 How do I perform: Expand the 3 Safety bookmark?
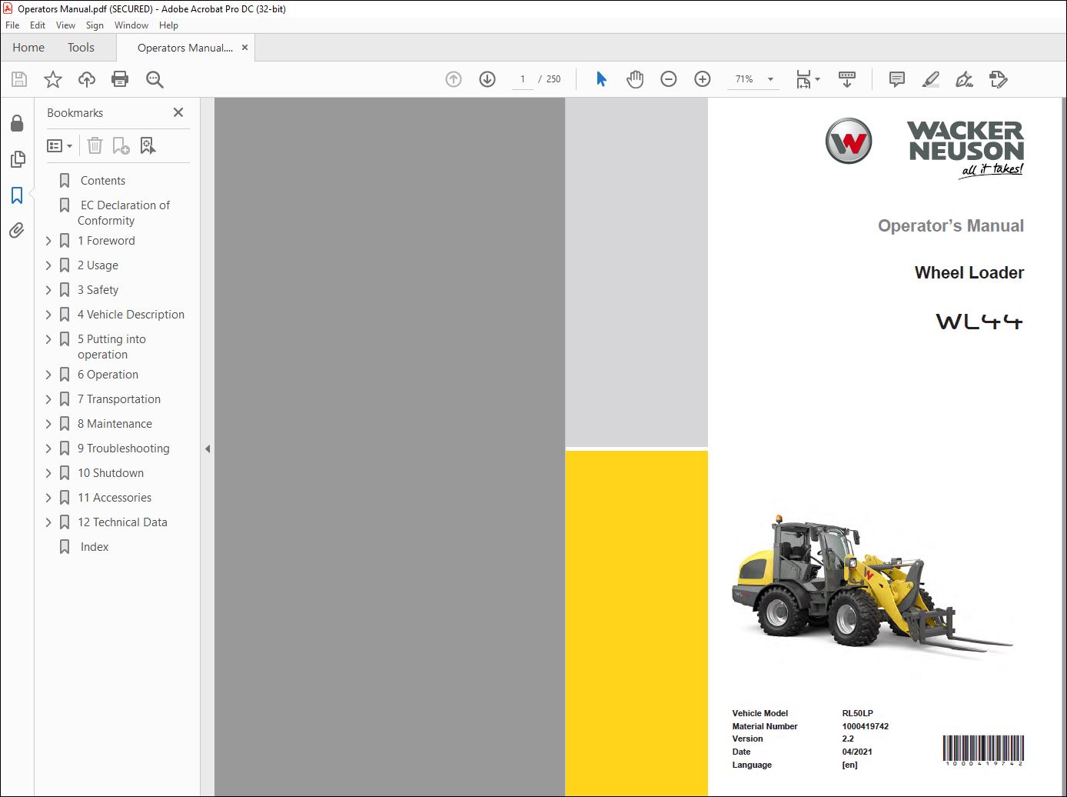[48, 290]
